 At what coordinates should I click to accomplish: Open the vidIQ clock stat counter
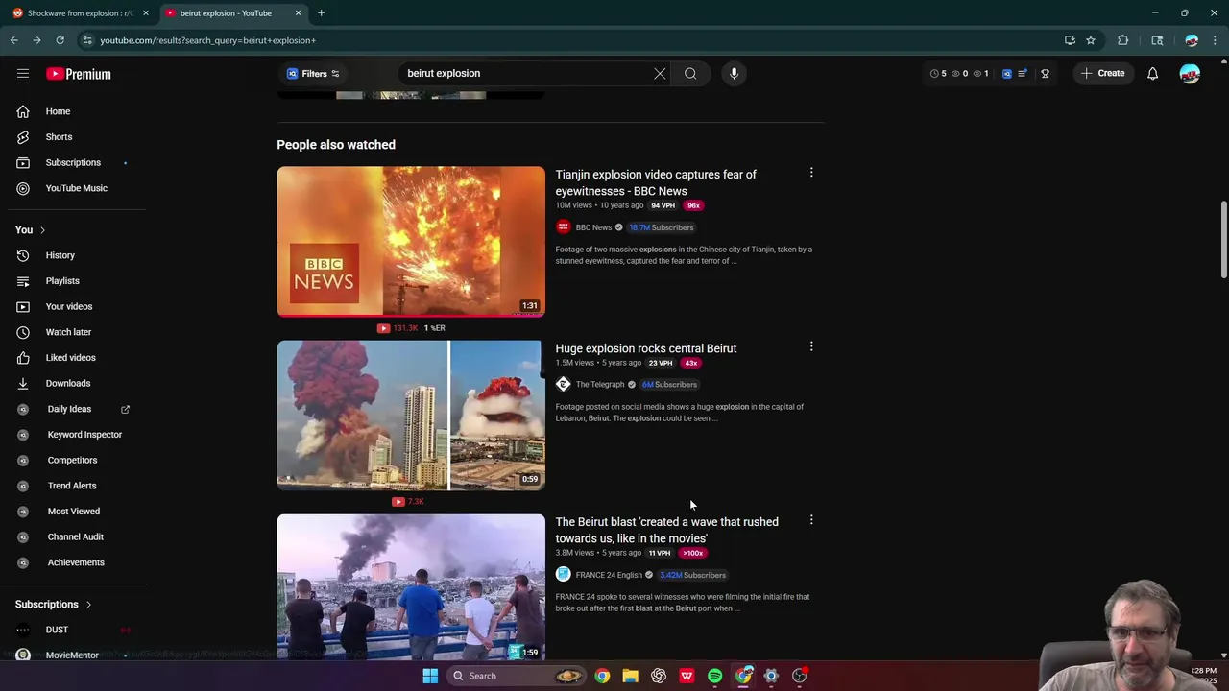(x=938, y=74)
